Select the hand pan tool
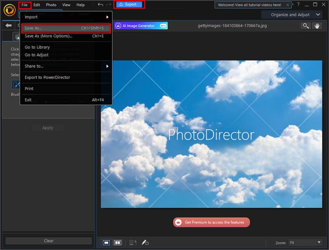 pyautogui.click(x=317, y=26)
